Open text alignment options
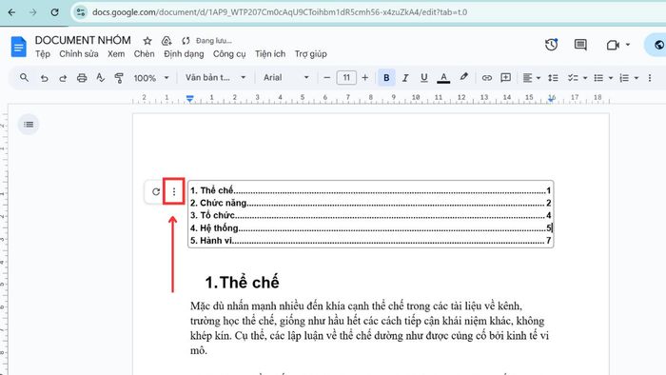 click(531, 78)
